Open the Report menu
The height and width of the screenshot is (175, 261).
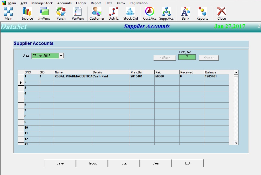point(96,3)
